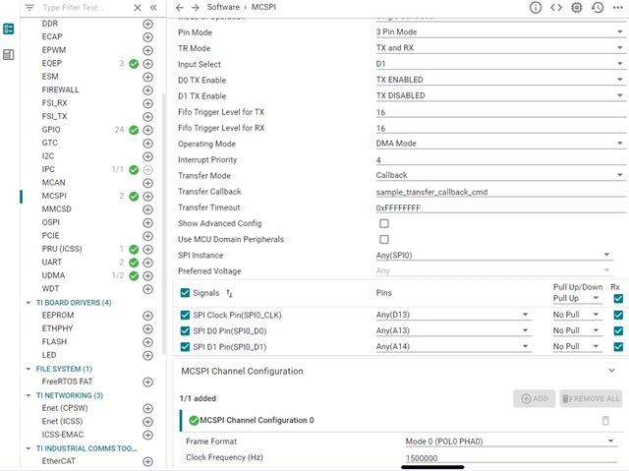629x471 pixels.
Task: Click the back navigation arrow
Action: pos(179,8)
